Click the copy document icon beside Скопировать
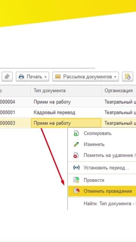Viewport: 136px width, 242px height. [x=76, y=133]
